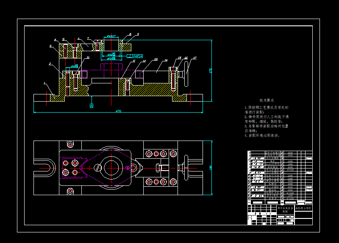Select part balloon number 4
The image size is (339, 243).
(55, 40)
